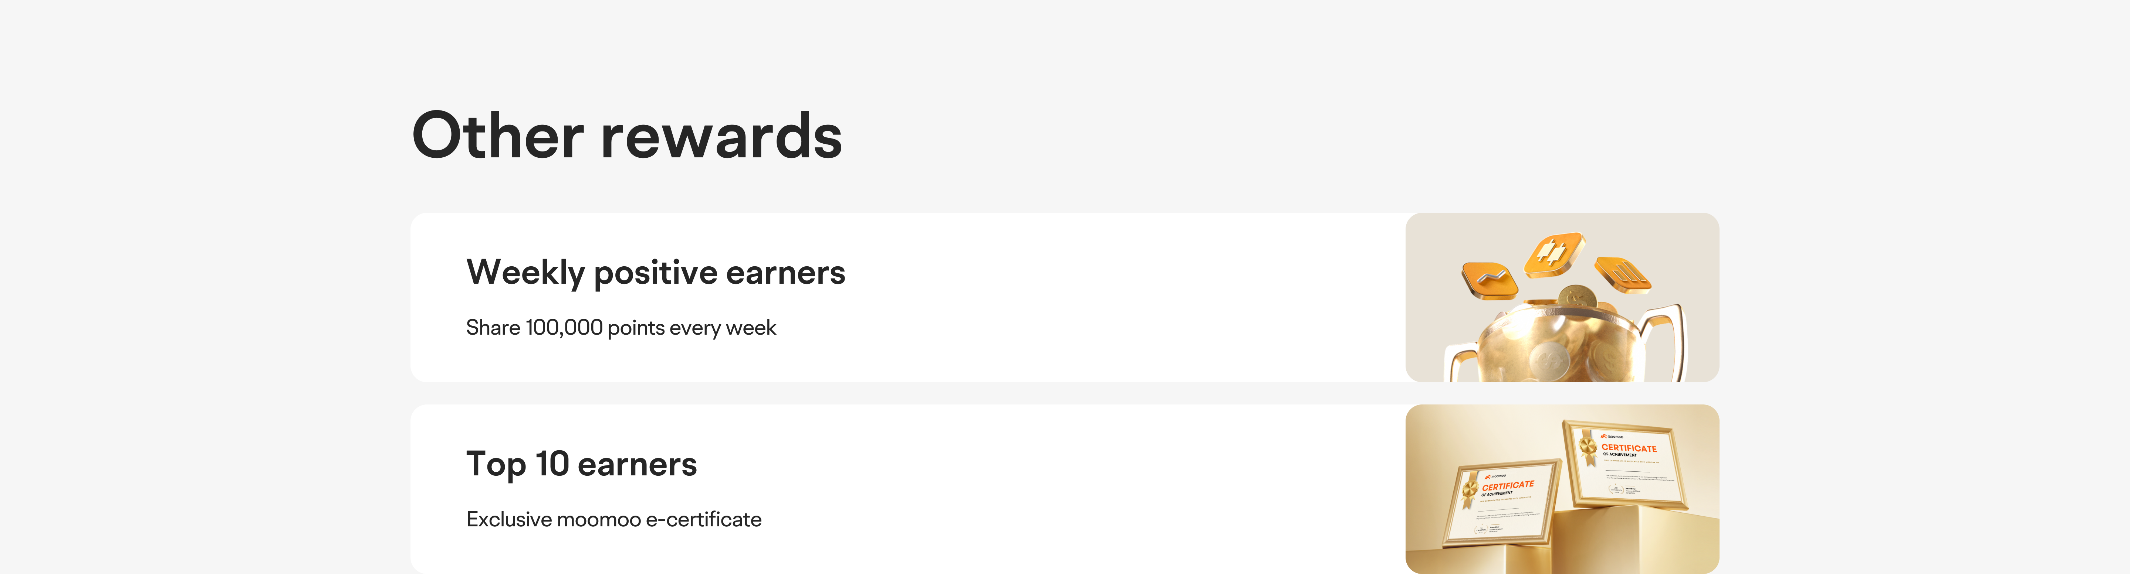Open the Top 10 earners card
Image resolution: width=2130 pixels, height=574 pixels.
(x=1064, y=489)
